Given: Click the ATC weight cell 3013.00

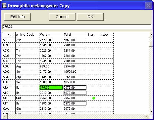Looking at the screenshot, I should click(51, 93).
